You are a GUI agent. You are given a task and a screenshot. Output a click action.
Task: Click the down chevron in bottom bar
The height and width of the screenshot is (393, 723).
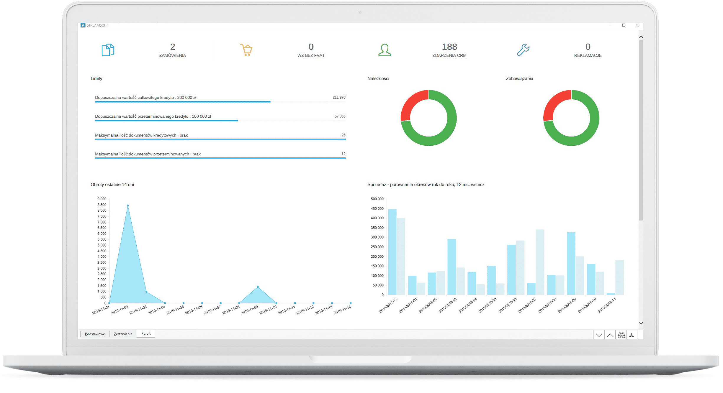tap(599, 335)
